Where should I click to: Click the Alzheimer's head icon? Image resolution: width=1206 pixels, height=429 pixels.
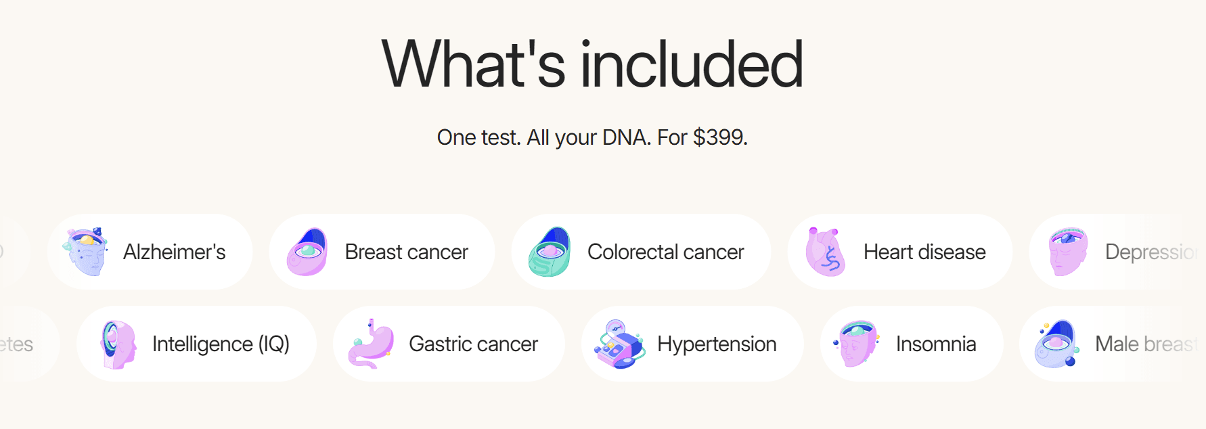tap(86, 252)
